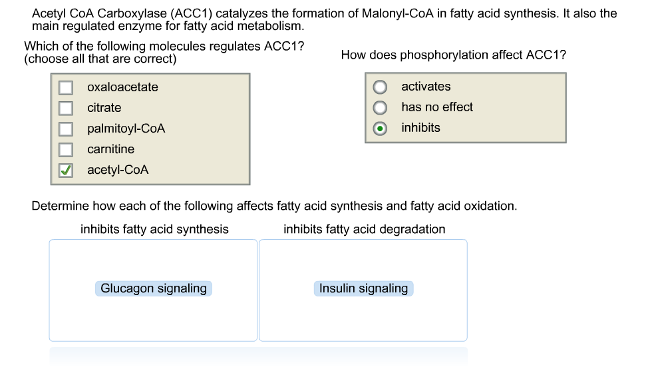Viewport: 648px width, 391px height.
Task: Select the inhibits radio button
Action: (x=379, y=128)
